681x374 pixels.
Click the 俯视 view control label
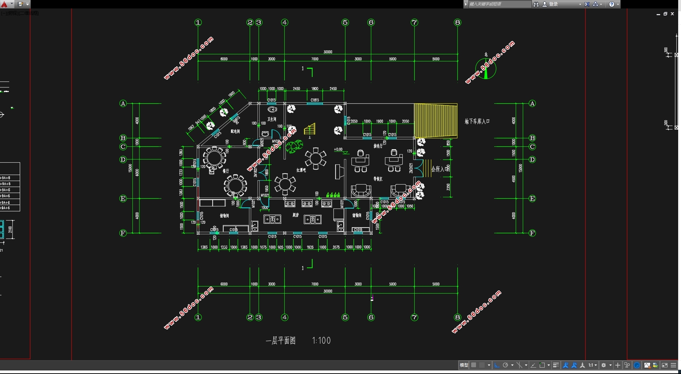(x=12, y=13)
